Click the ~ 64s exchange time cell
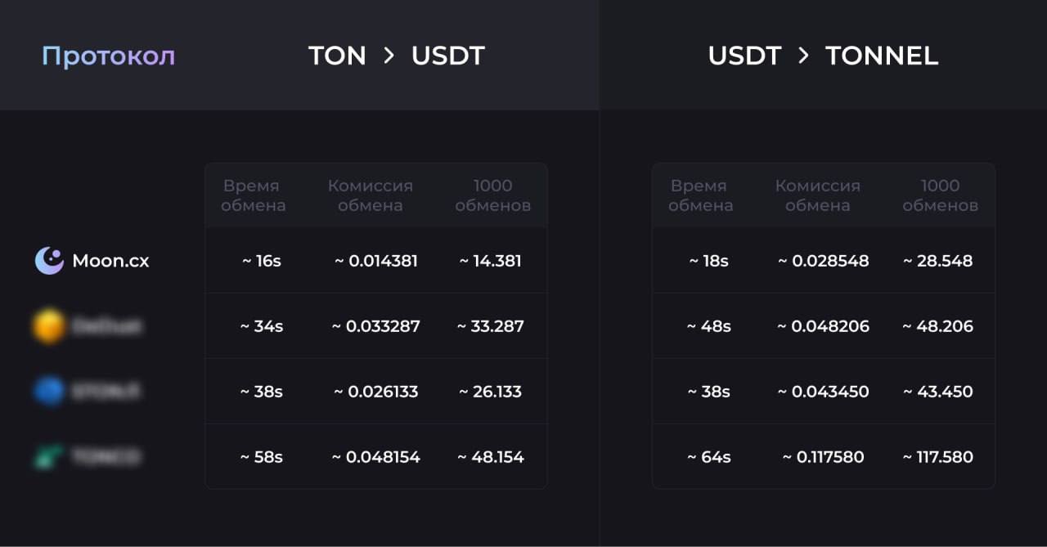 [709, 457]
